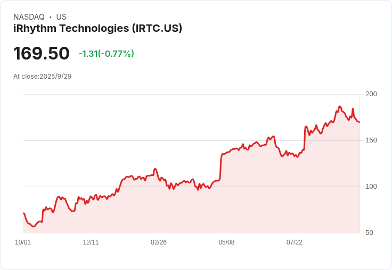The height and width of the screenshot is (270, 392).
Task: Click the NASDAQ exchange label
Action: coord(29,17)
